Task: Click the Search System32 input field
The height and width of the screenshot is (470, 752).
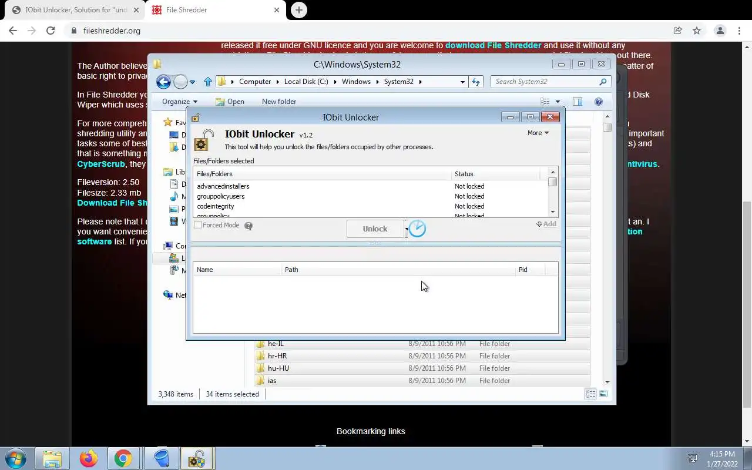Action: tap(550, 82)
